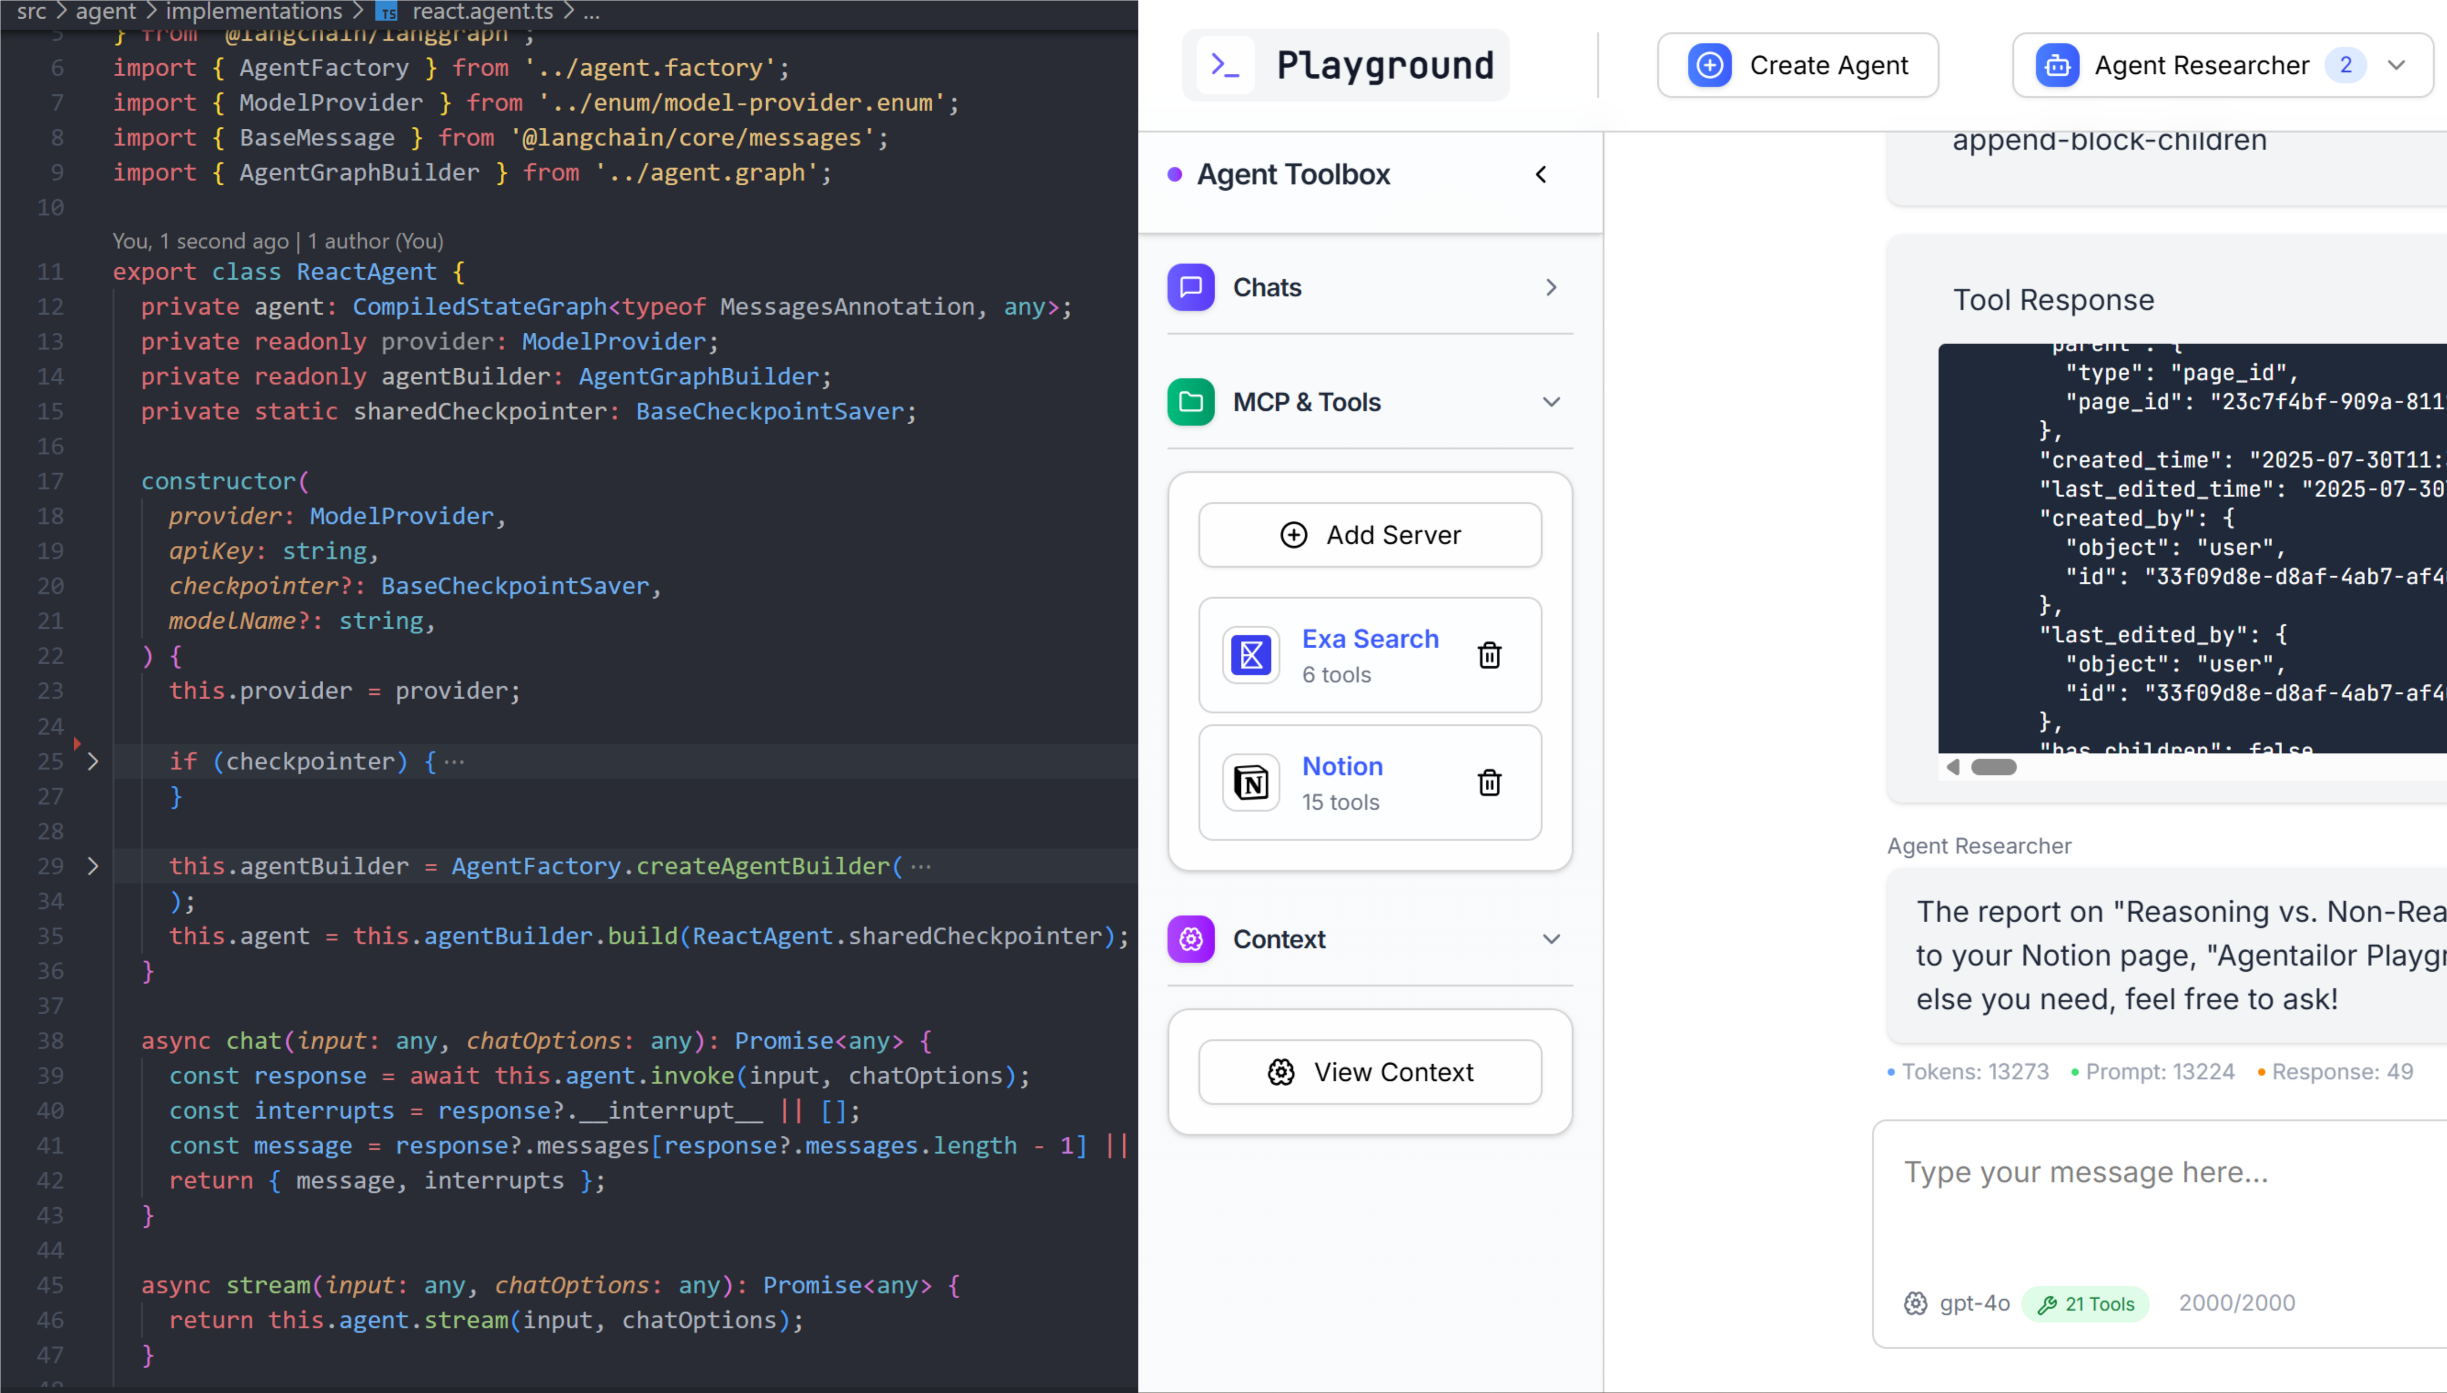Image resolution: width=2447 pixels, height=1393 pixels.
Task: Click the '2000/2000' character counter
Action: pyautogui.click(x=2237, y=1302)
